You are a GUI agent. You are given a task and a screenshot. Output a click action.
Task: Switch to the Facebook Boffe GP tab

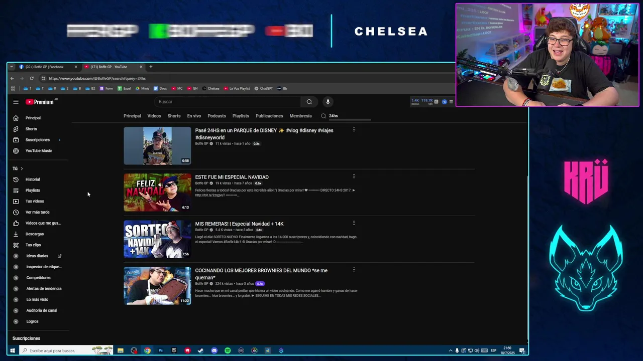[48, 67]
